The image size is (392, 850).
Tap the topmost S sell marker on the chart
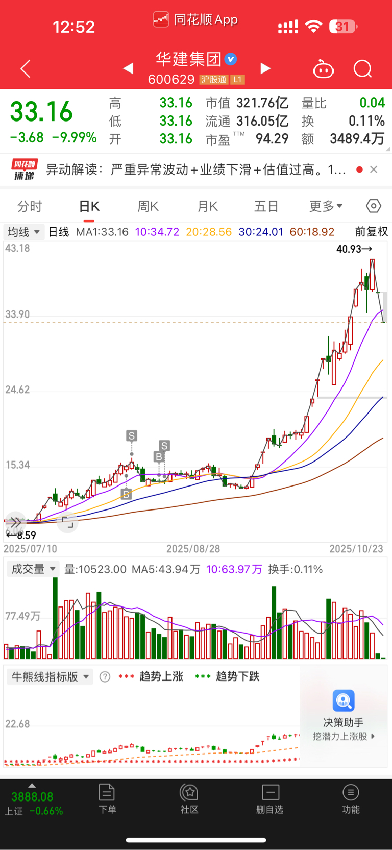tap(132, 435)
